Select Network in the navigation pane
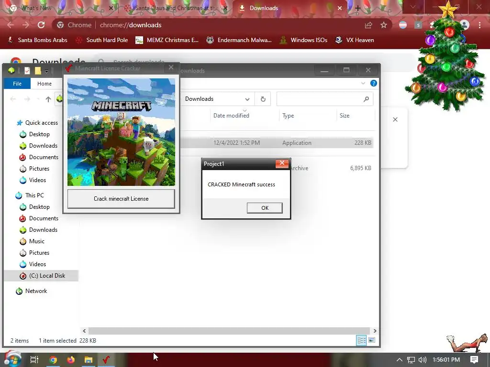This screenshot has height=367, width=490. (31, 291)
